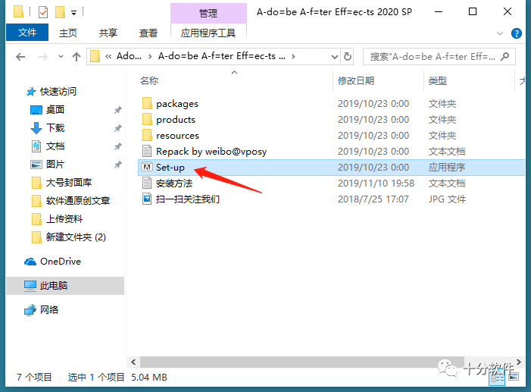The height and width of the screenshot is (392, 531).
Task: Select OneDrive in the navigation pane
Action: [x=61, y=262]
